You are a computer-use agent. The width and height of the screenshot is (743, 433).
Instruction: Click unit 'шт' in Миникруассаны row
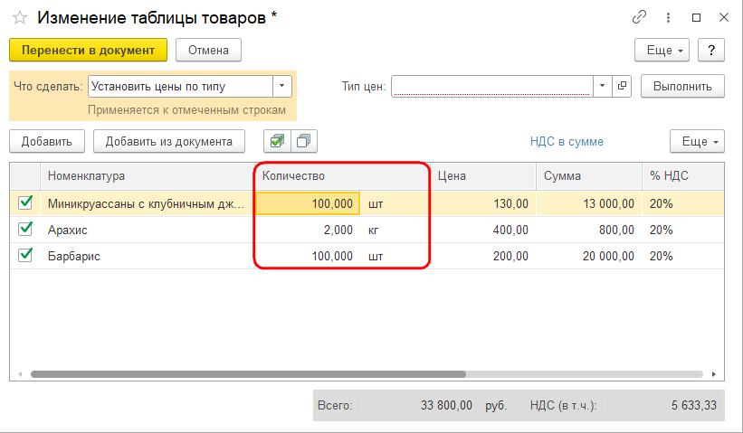pyautogui.click(x=395, y=203)
